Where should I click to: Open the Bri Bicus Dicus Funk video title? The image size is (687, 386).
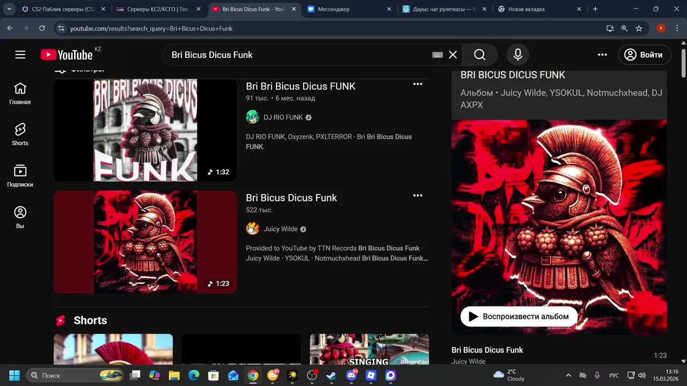point(291,198)
